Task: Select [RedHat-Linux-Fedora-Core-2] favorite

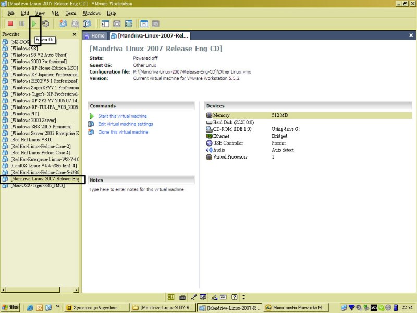Action: [x=41, y=147]
